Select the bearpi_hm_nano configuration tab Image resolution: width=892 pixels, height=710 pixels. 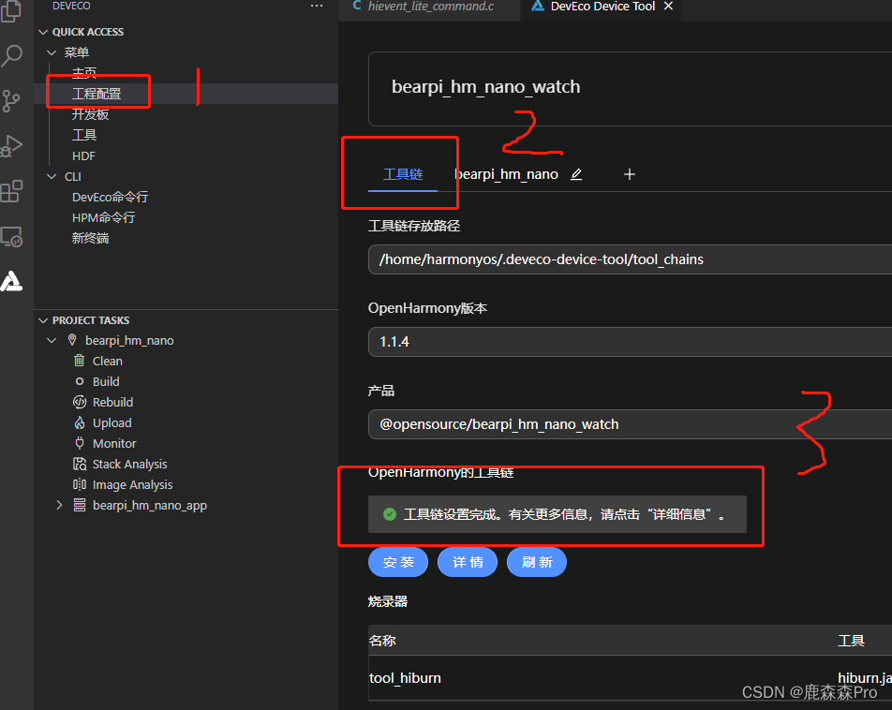(x=506, y=174)
